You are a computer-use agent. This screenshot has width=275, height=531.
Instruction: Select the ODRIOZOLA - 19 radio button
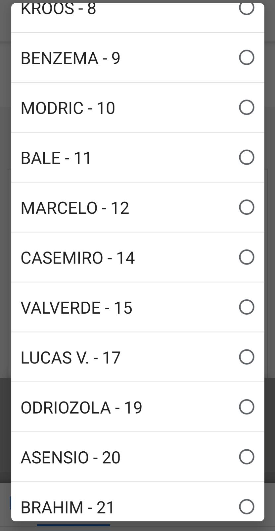click(247, 407)
